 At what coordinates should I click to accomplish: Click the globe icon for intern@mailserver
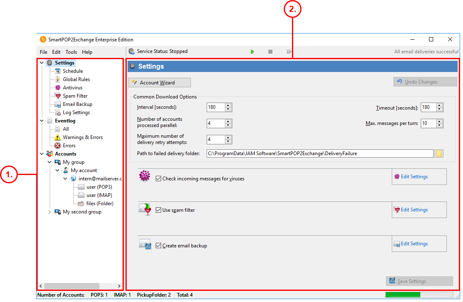(x=74, y=178)
